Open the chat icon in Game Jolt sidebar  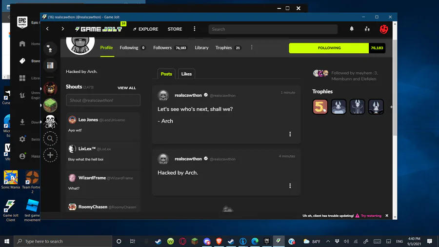(x=50, y=49)
